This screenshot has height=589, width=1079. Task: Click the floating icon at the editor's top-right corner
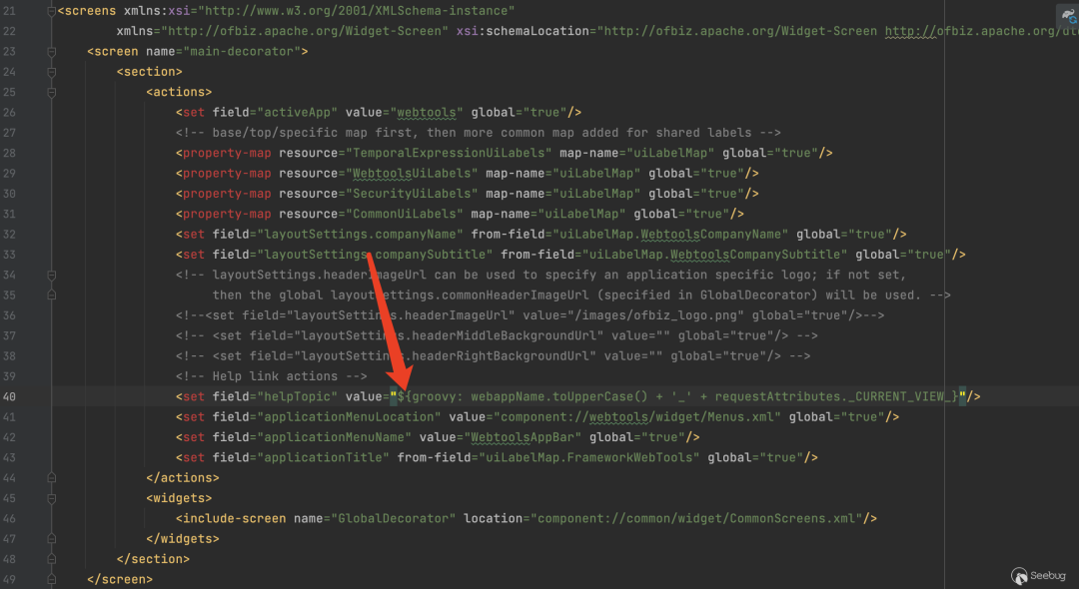[1067, 16]
